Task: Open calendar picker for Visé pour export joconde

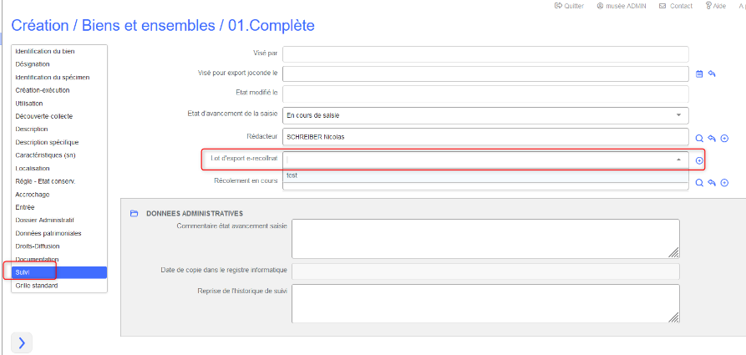Action: point(700,74)
